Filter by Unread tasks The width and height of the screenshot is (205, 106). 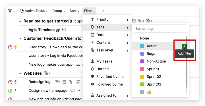107,69
